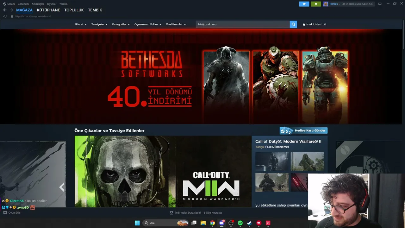405x228 pixels.
Task: Open the Oyunlar menu
Action: pyautogui.click(x=52, y=4)
